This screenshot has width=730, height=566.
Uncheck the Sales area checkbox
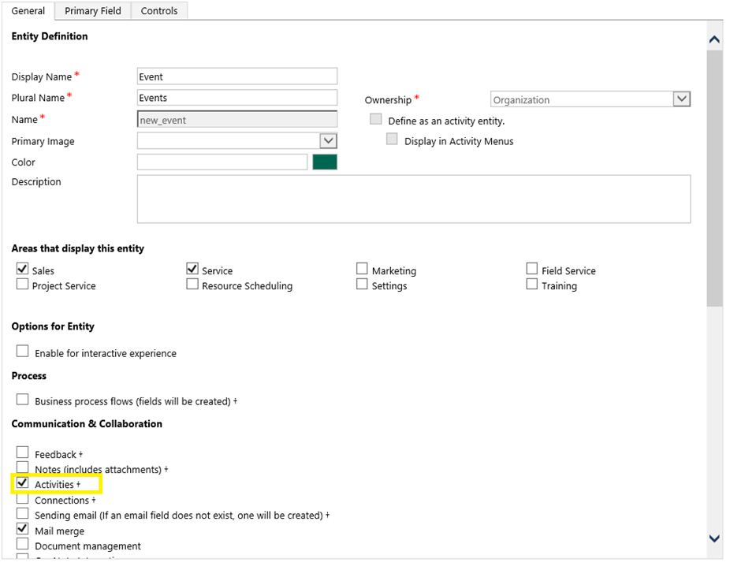coord(22,270)
